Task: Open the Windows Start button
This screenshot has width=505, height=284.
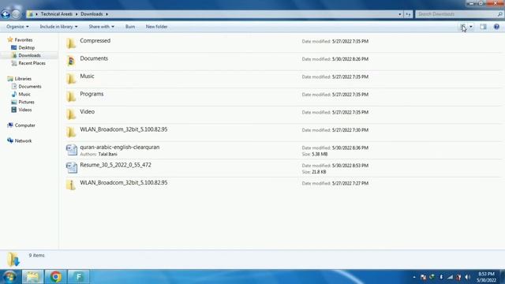Action: 9,277
